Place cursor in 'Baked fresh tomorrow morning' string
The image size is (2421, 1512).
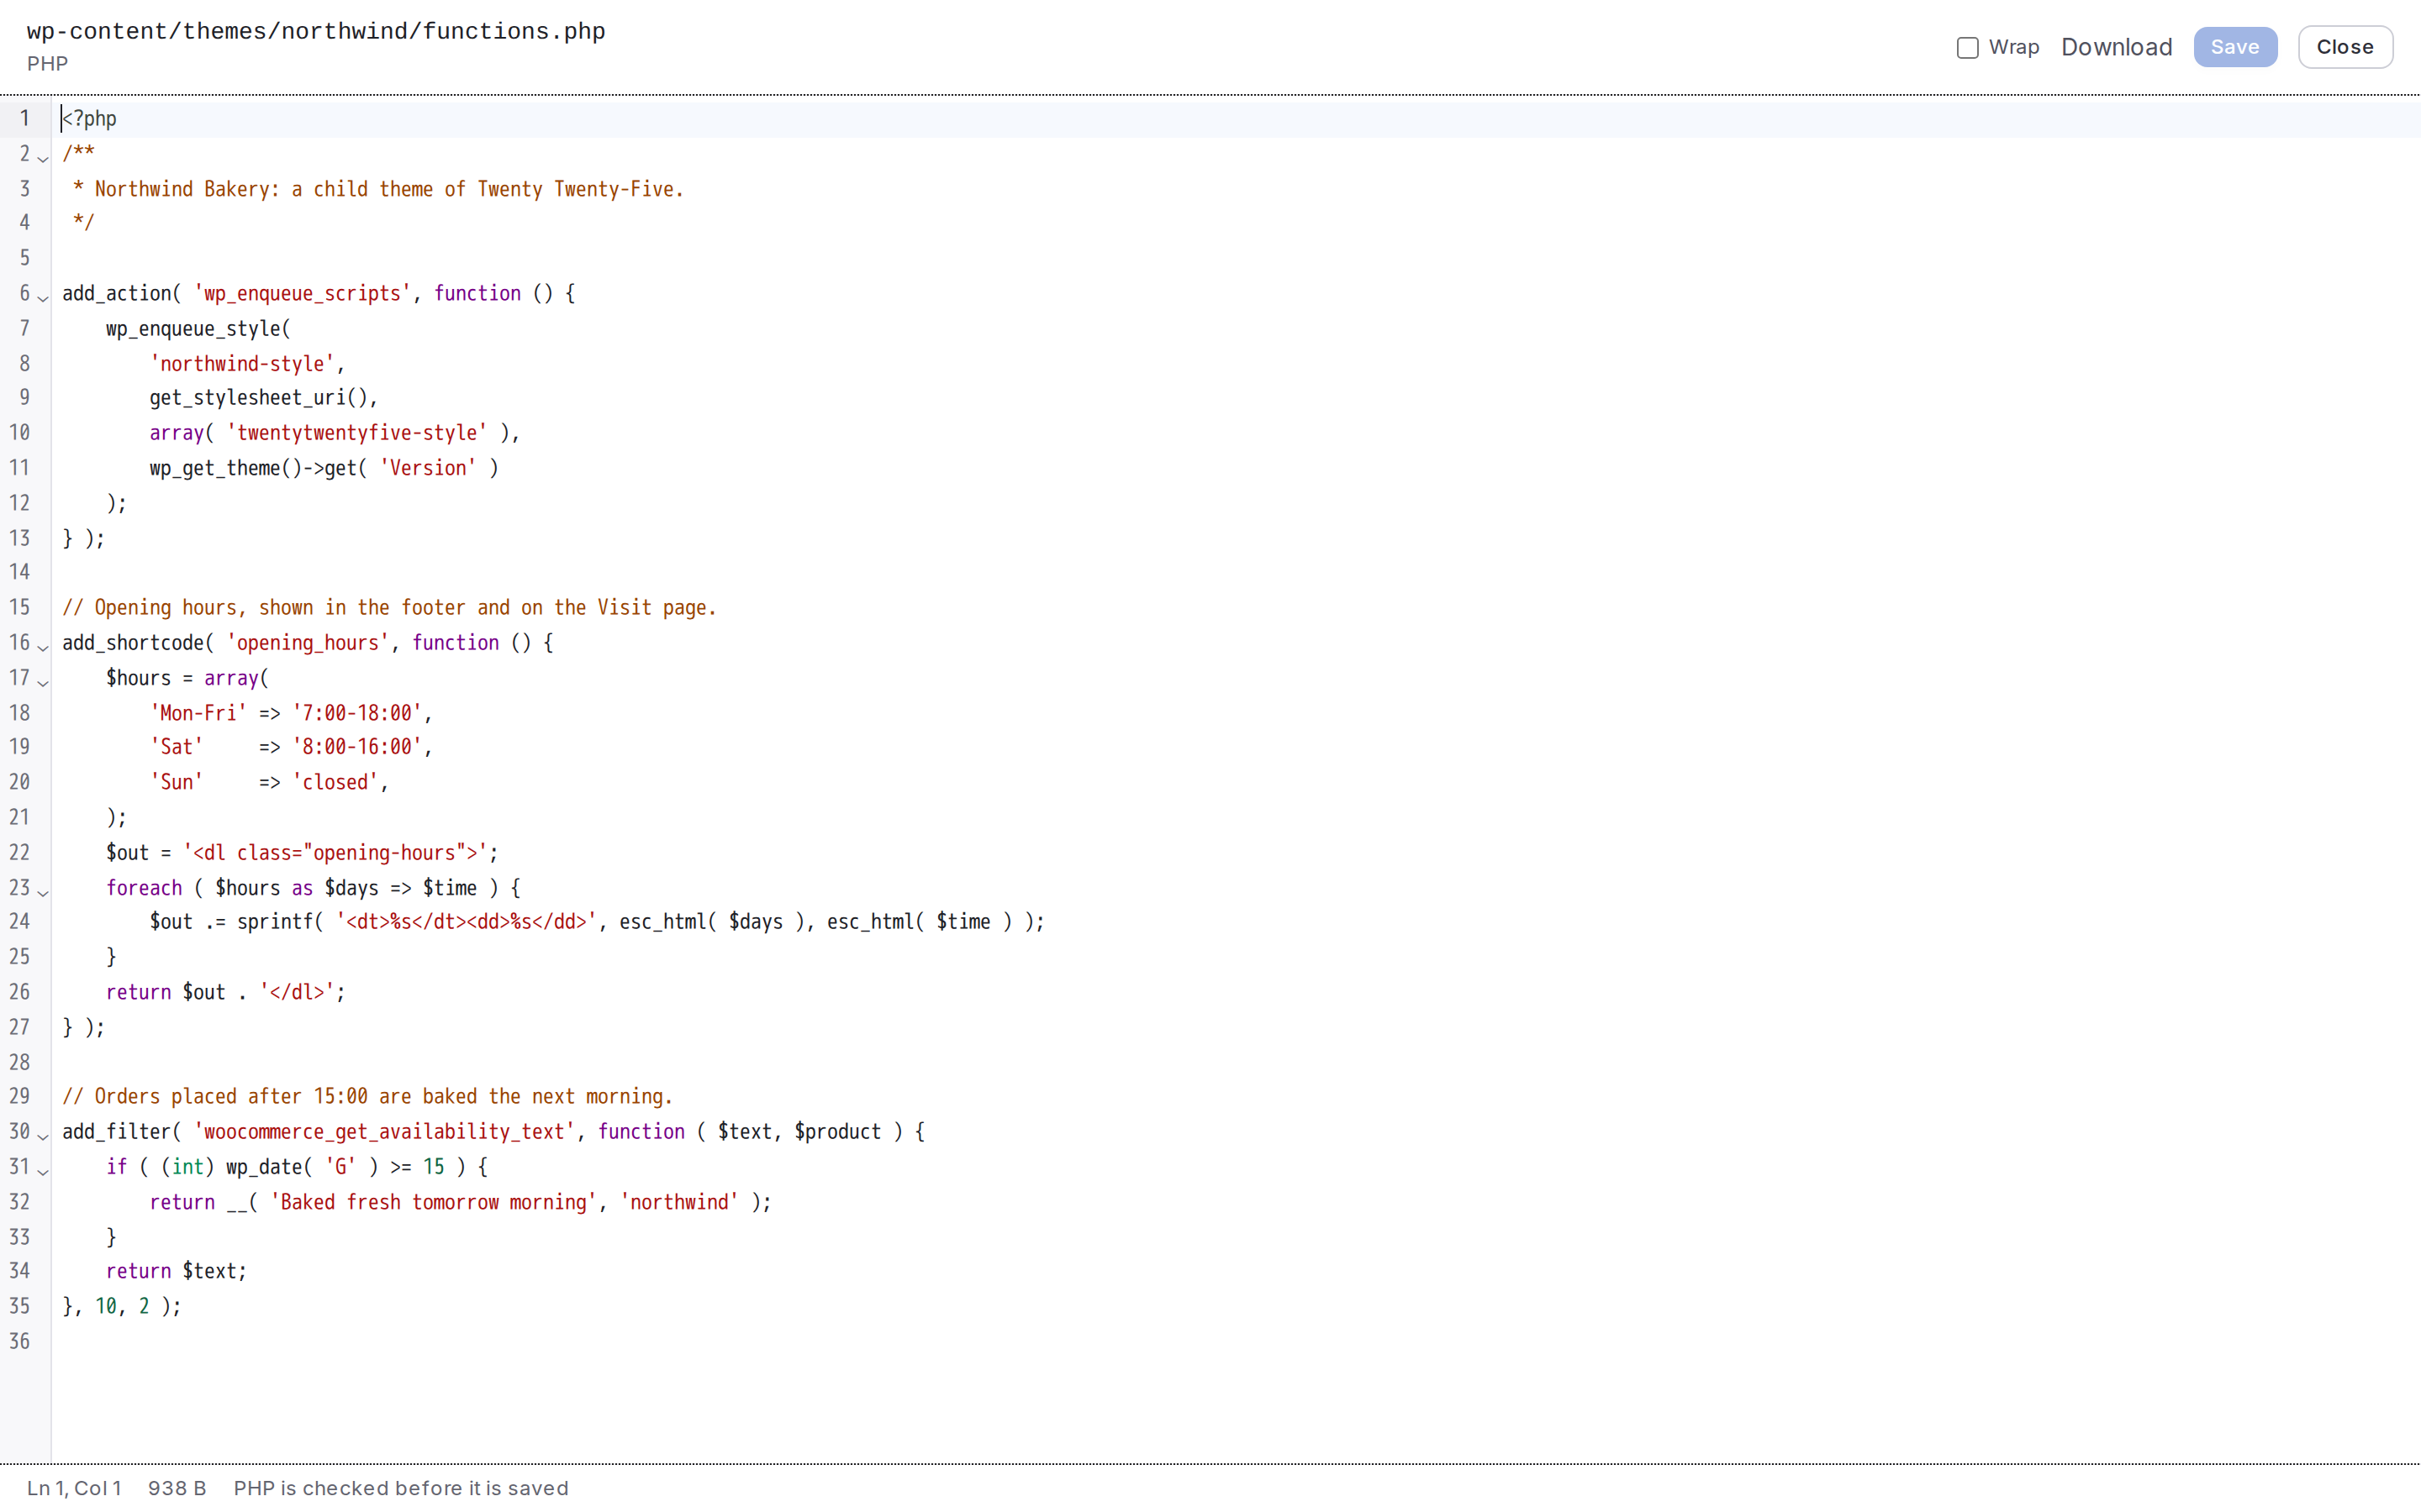(x=433, y=1202)
